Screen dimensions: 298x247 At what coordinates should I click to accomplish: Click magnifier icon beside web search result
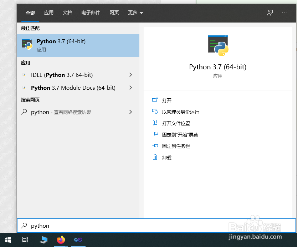(24, 112)
